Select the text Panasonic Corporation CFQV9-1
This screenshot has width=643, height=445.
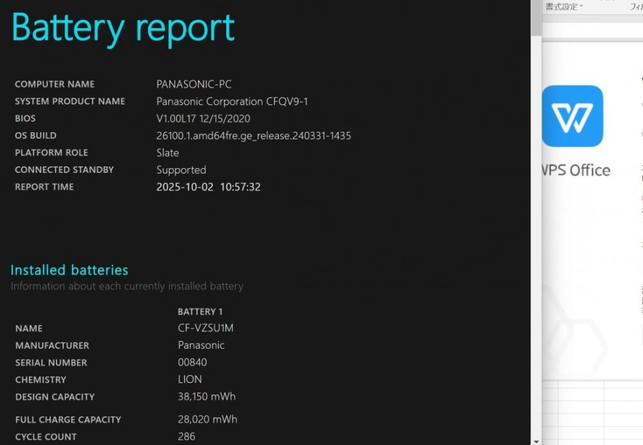232,101
